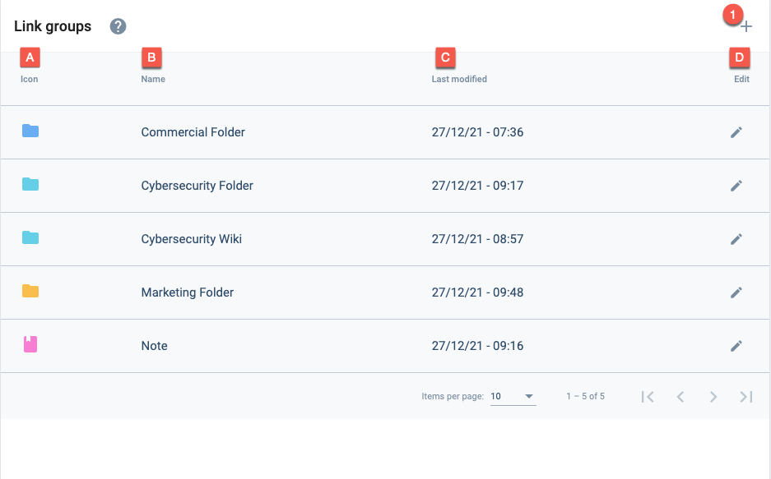Go to the next page arrow
Screen dimensions: 771x479
pos(713,397)
